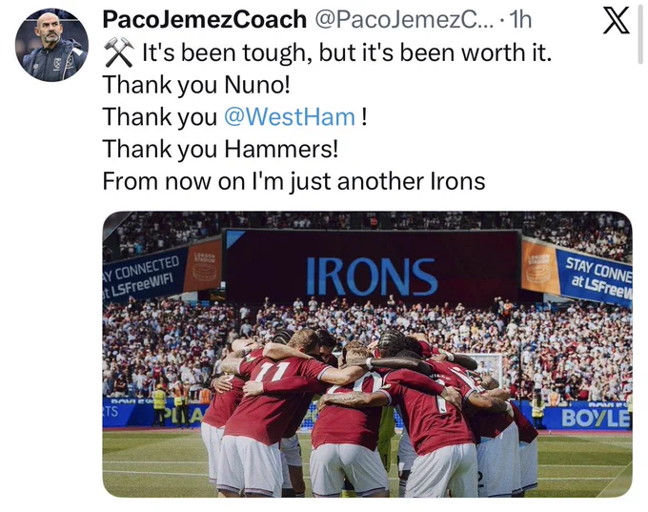Image resolution: width=648 pixels, height=512 pixels.
Task: Click the 1h timestamp
Action: click(x=520, y=19)
